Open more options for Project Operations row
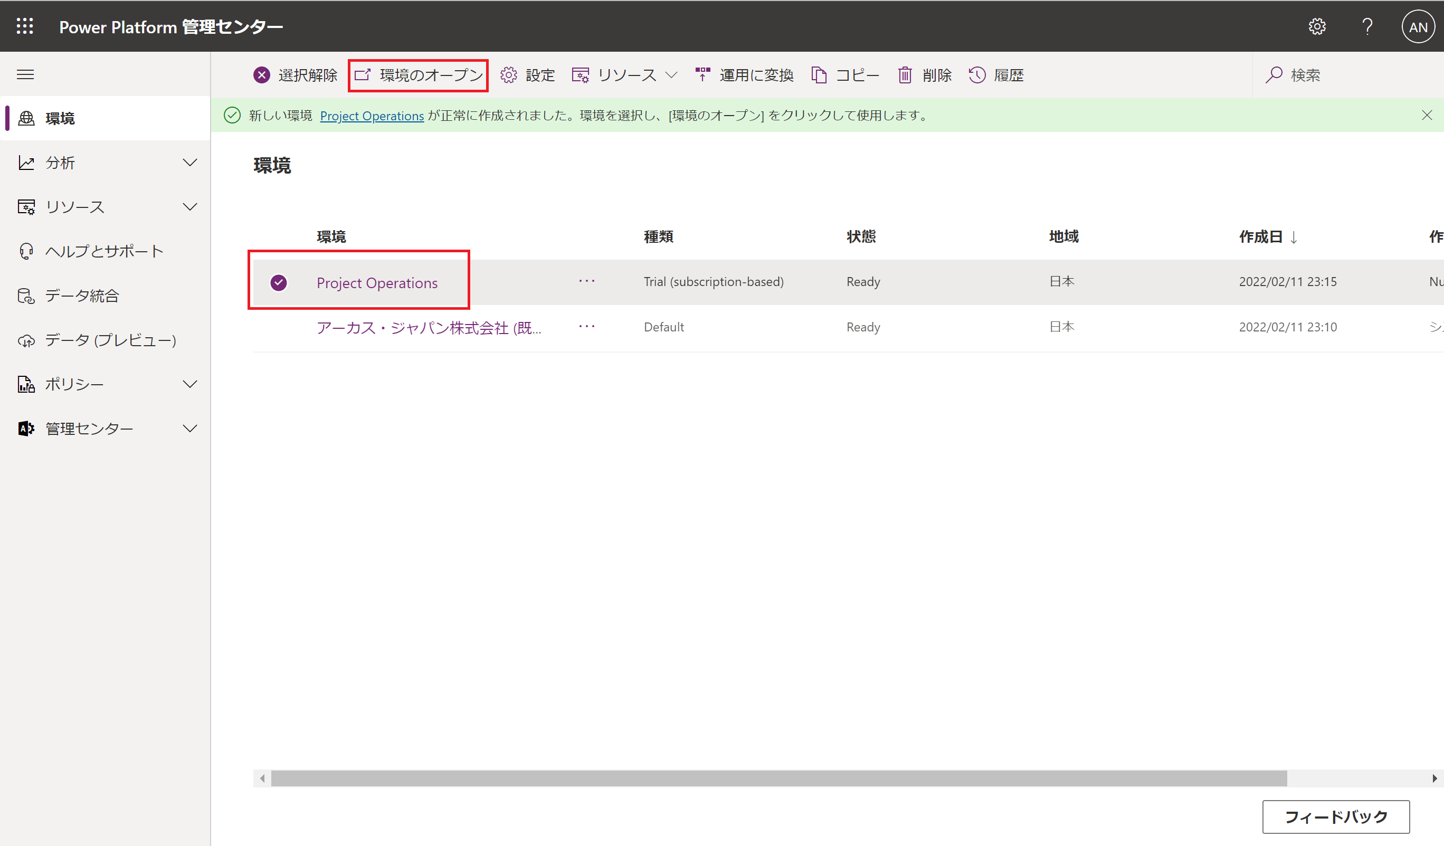Image resolution: width=1444 pixels, height=846 pixels. 587,281
